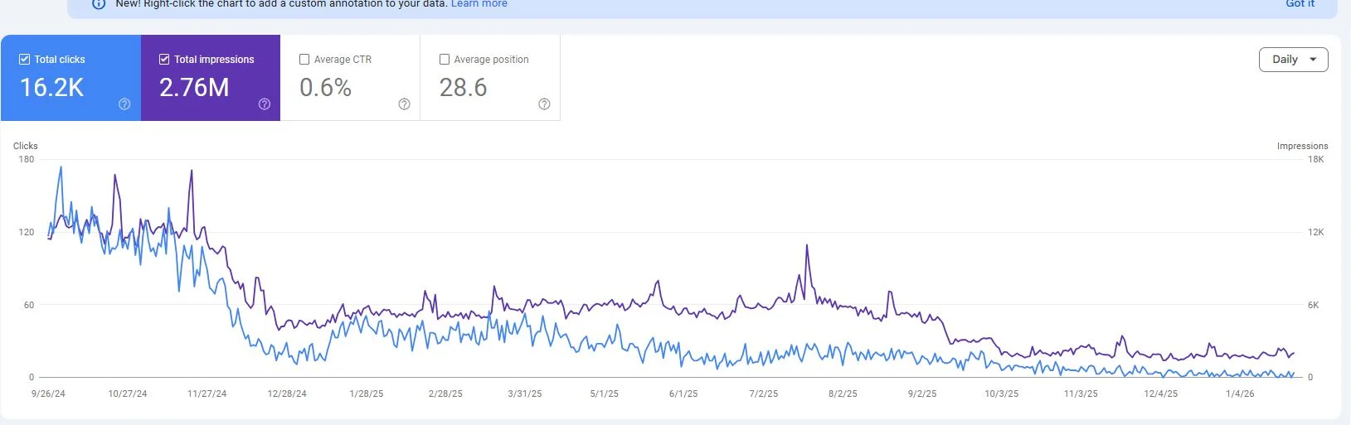Viewport: 1351px width, 425px height.
Task: Click the 1/4/26 date on x-axis
Action: 1240,394
